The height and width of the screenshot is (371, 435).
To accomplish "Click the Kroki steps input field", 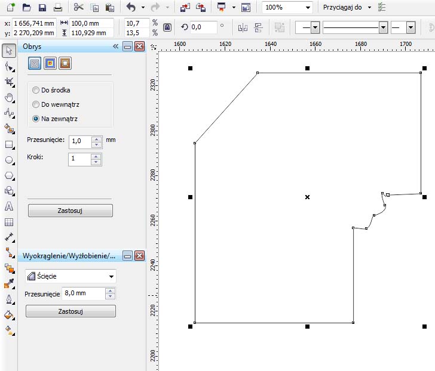I will [x=79, y=159].
